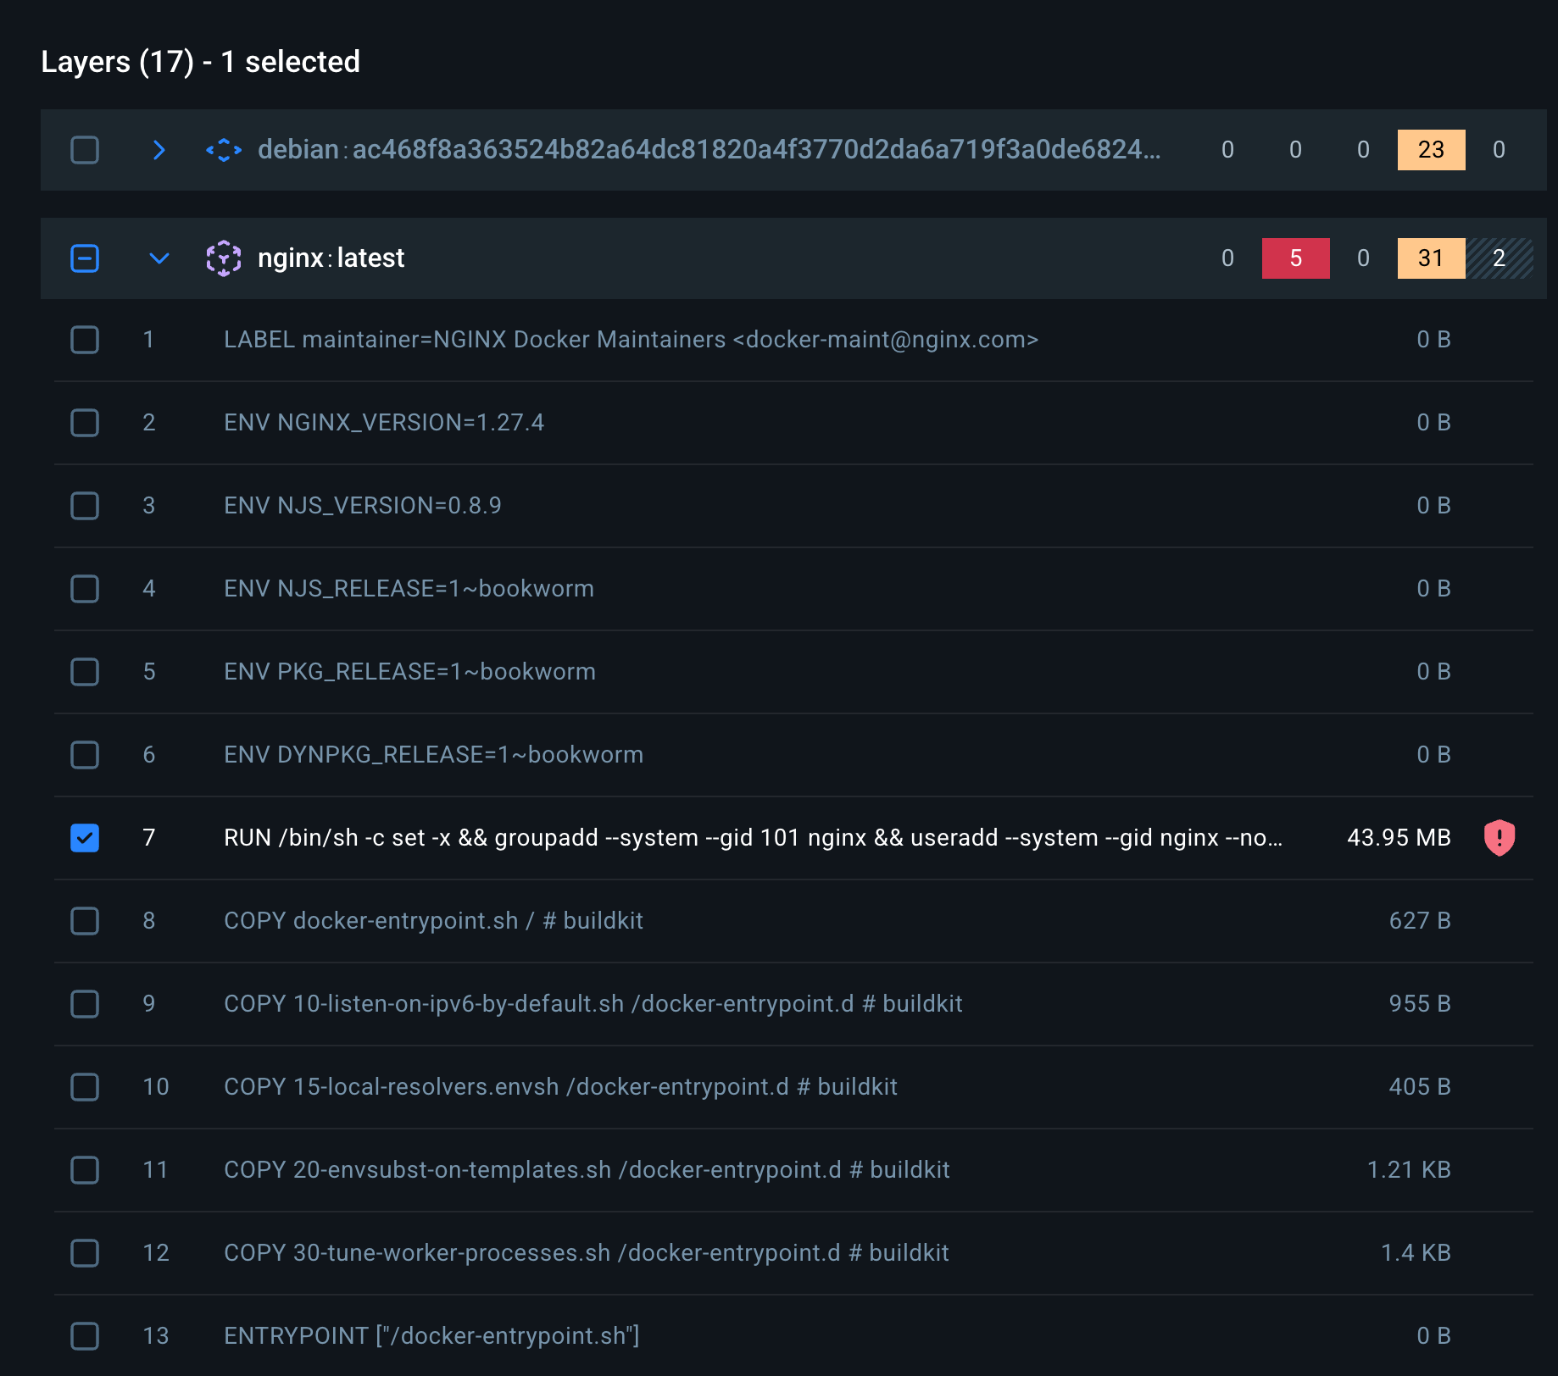Select the ENV DYNPKG_RELEASE=1~bookworm row
1558x1376 pixels.
(793, 755)
